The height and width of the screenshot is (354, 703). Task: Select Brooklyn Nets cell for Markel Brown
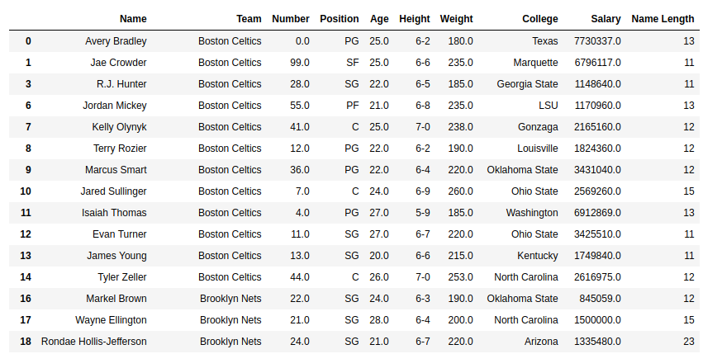[230, 299]
